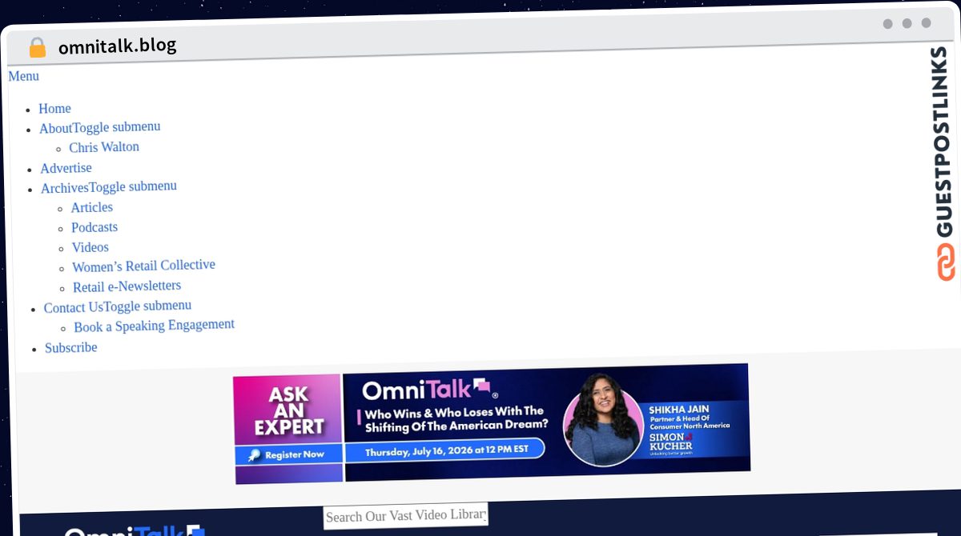Open the Home menu link
This screenshot has width=961, height=536.
coord(54,109)
